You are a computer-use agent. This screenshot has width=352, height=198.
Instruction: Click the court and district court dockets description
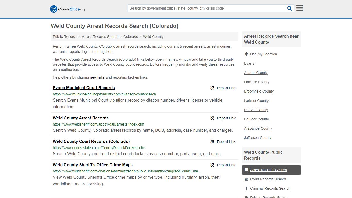pos(137,154)
